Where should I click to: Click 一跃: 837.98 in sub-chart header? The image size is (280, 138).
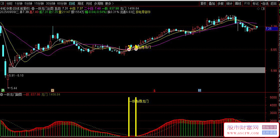(32, 94)
